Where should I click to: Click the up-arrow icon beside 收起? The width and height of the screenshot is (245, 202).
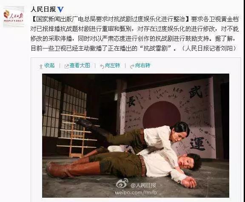pos(41,66)
